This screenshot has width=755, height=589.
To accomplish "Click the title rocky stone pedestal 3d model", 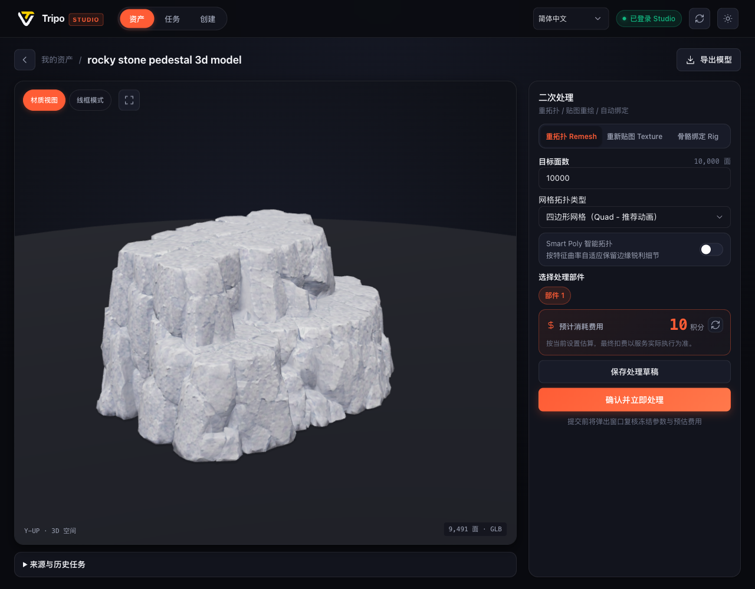I will point(165,60).
